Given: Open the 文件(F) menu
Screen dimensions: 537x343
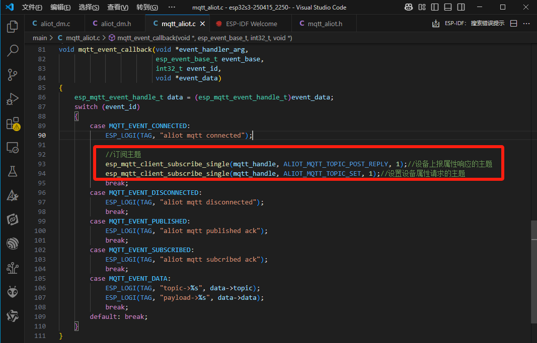Looking at the screenshot, I should point(32,7).
